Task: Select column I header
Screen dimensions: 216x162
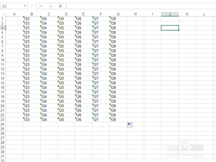Action: pyautogui.click(x=152, y=14)
